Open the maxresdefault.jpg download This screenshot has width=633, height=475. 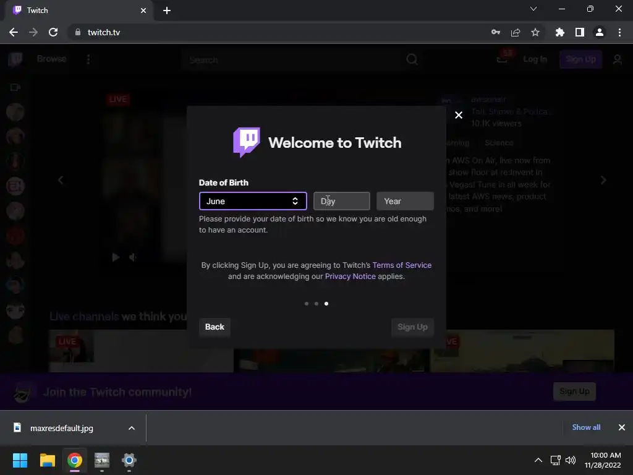[x=61, y=428]
